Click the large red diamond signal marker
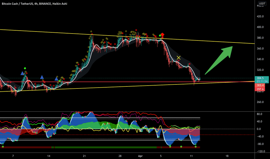This screenshot has height=159, width=270. click(x=162, y=35)
